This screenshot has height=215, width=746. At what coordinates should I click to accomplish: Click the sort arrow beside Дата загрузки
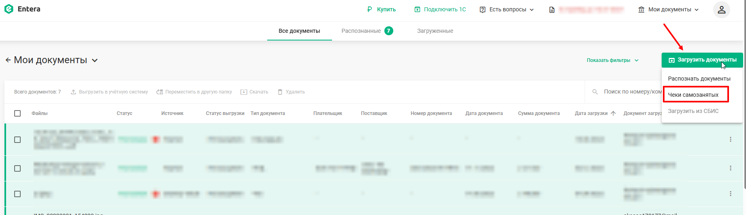pyautogui.click(x=613, y=113)
